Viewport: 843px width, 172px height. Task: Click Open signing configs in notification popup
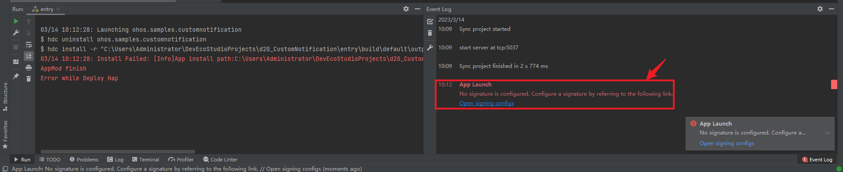727,143
